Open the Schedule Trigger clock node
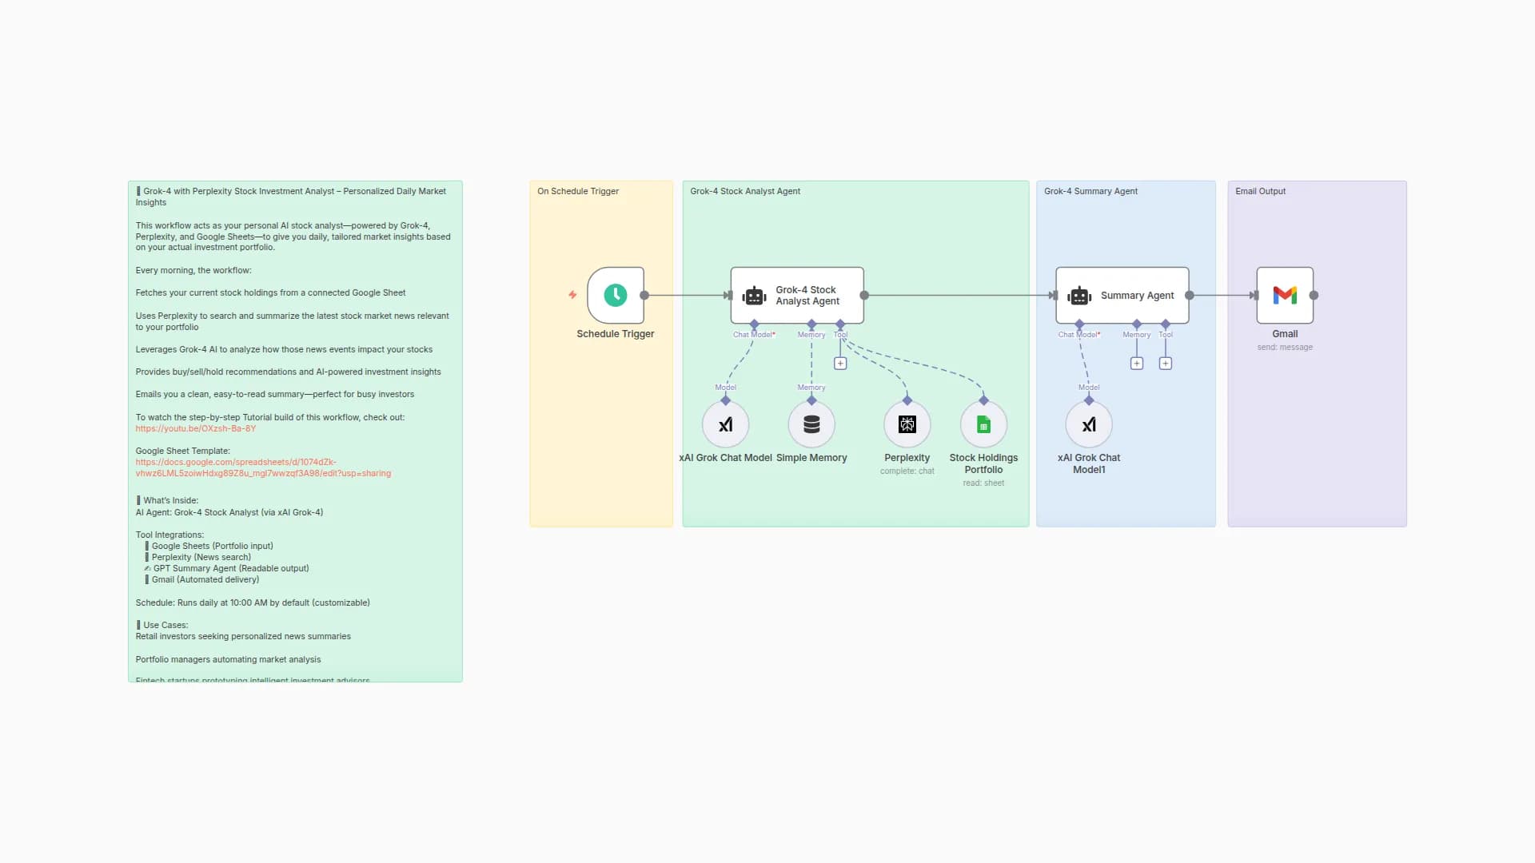 point(615,295)
